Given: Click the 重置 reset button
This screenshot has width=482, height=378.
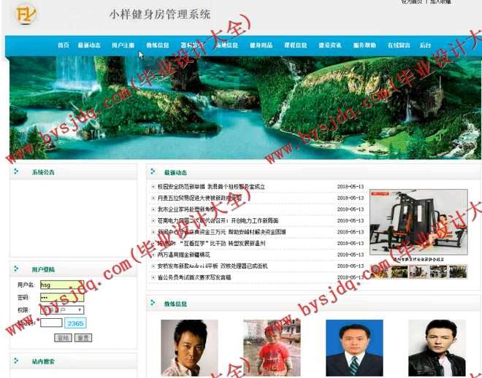Looking at the screenshot, I should click(83, 338).
